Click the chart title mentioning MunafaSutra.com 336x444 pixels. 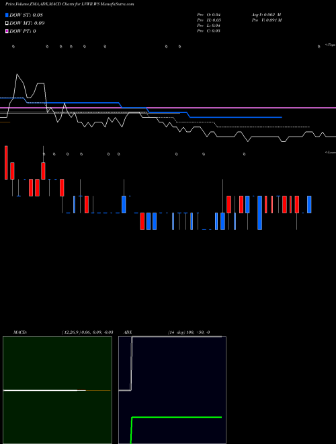[x=70, y=4]
